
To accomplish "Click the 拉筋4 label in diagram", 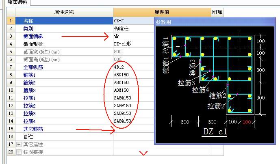I will (200, 90).
